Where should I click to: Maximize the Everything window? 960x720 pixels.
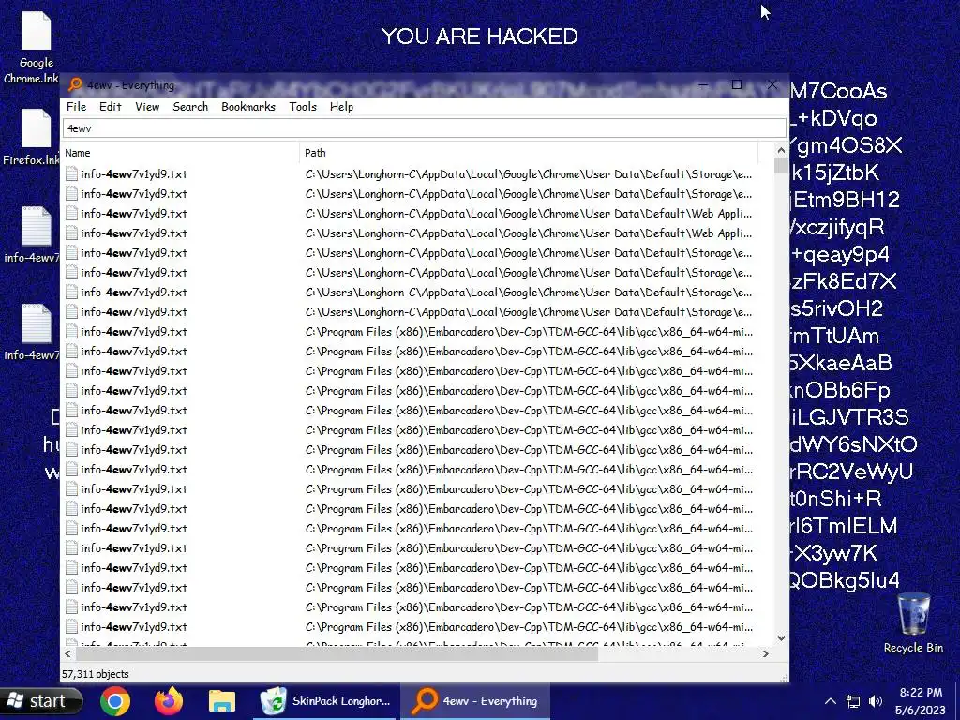click(737, 85)
